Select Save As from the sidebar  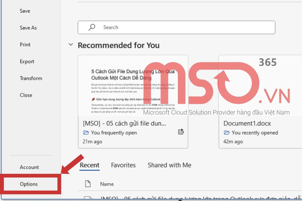coord(28,28)
